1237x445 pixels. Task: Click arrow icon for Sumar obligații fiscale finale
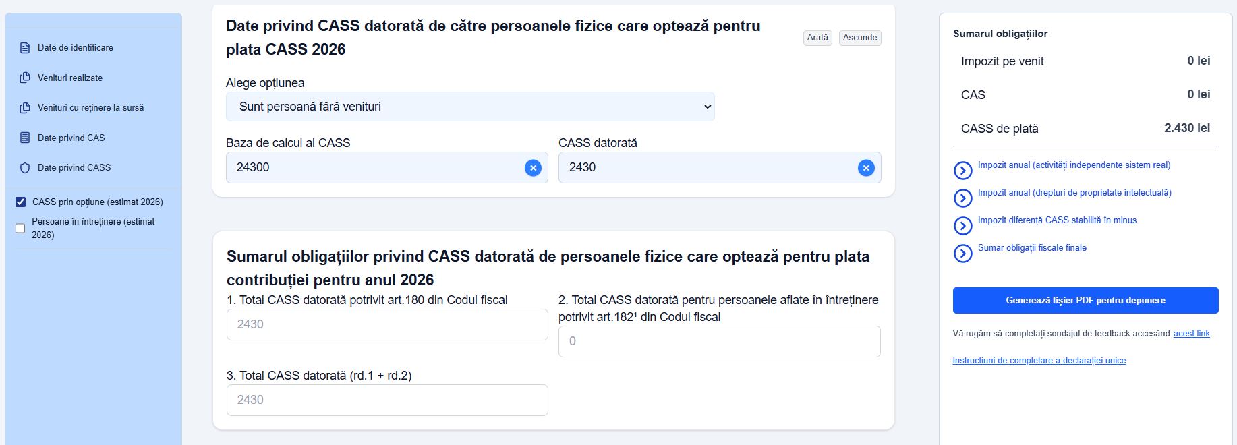pos(962,254)
